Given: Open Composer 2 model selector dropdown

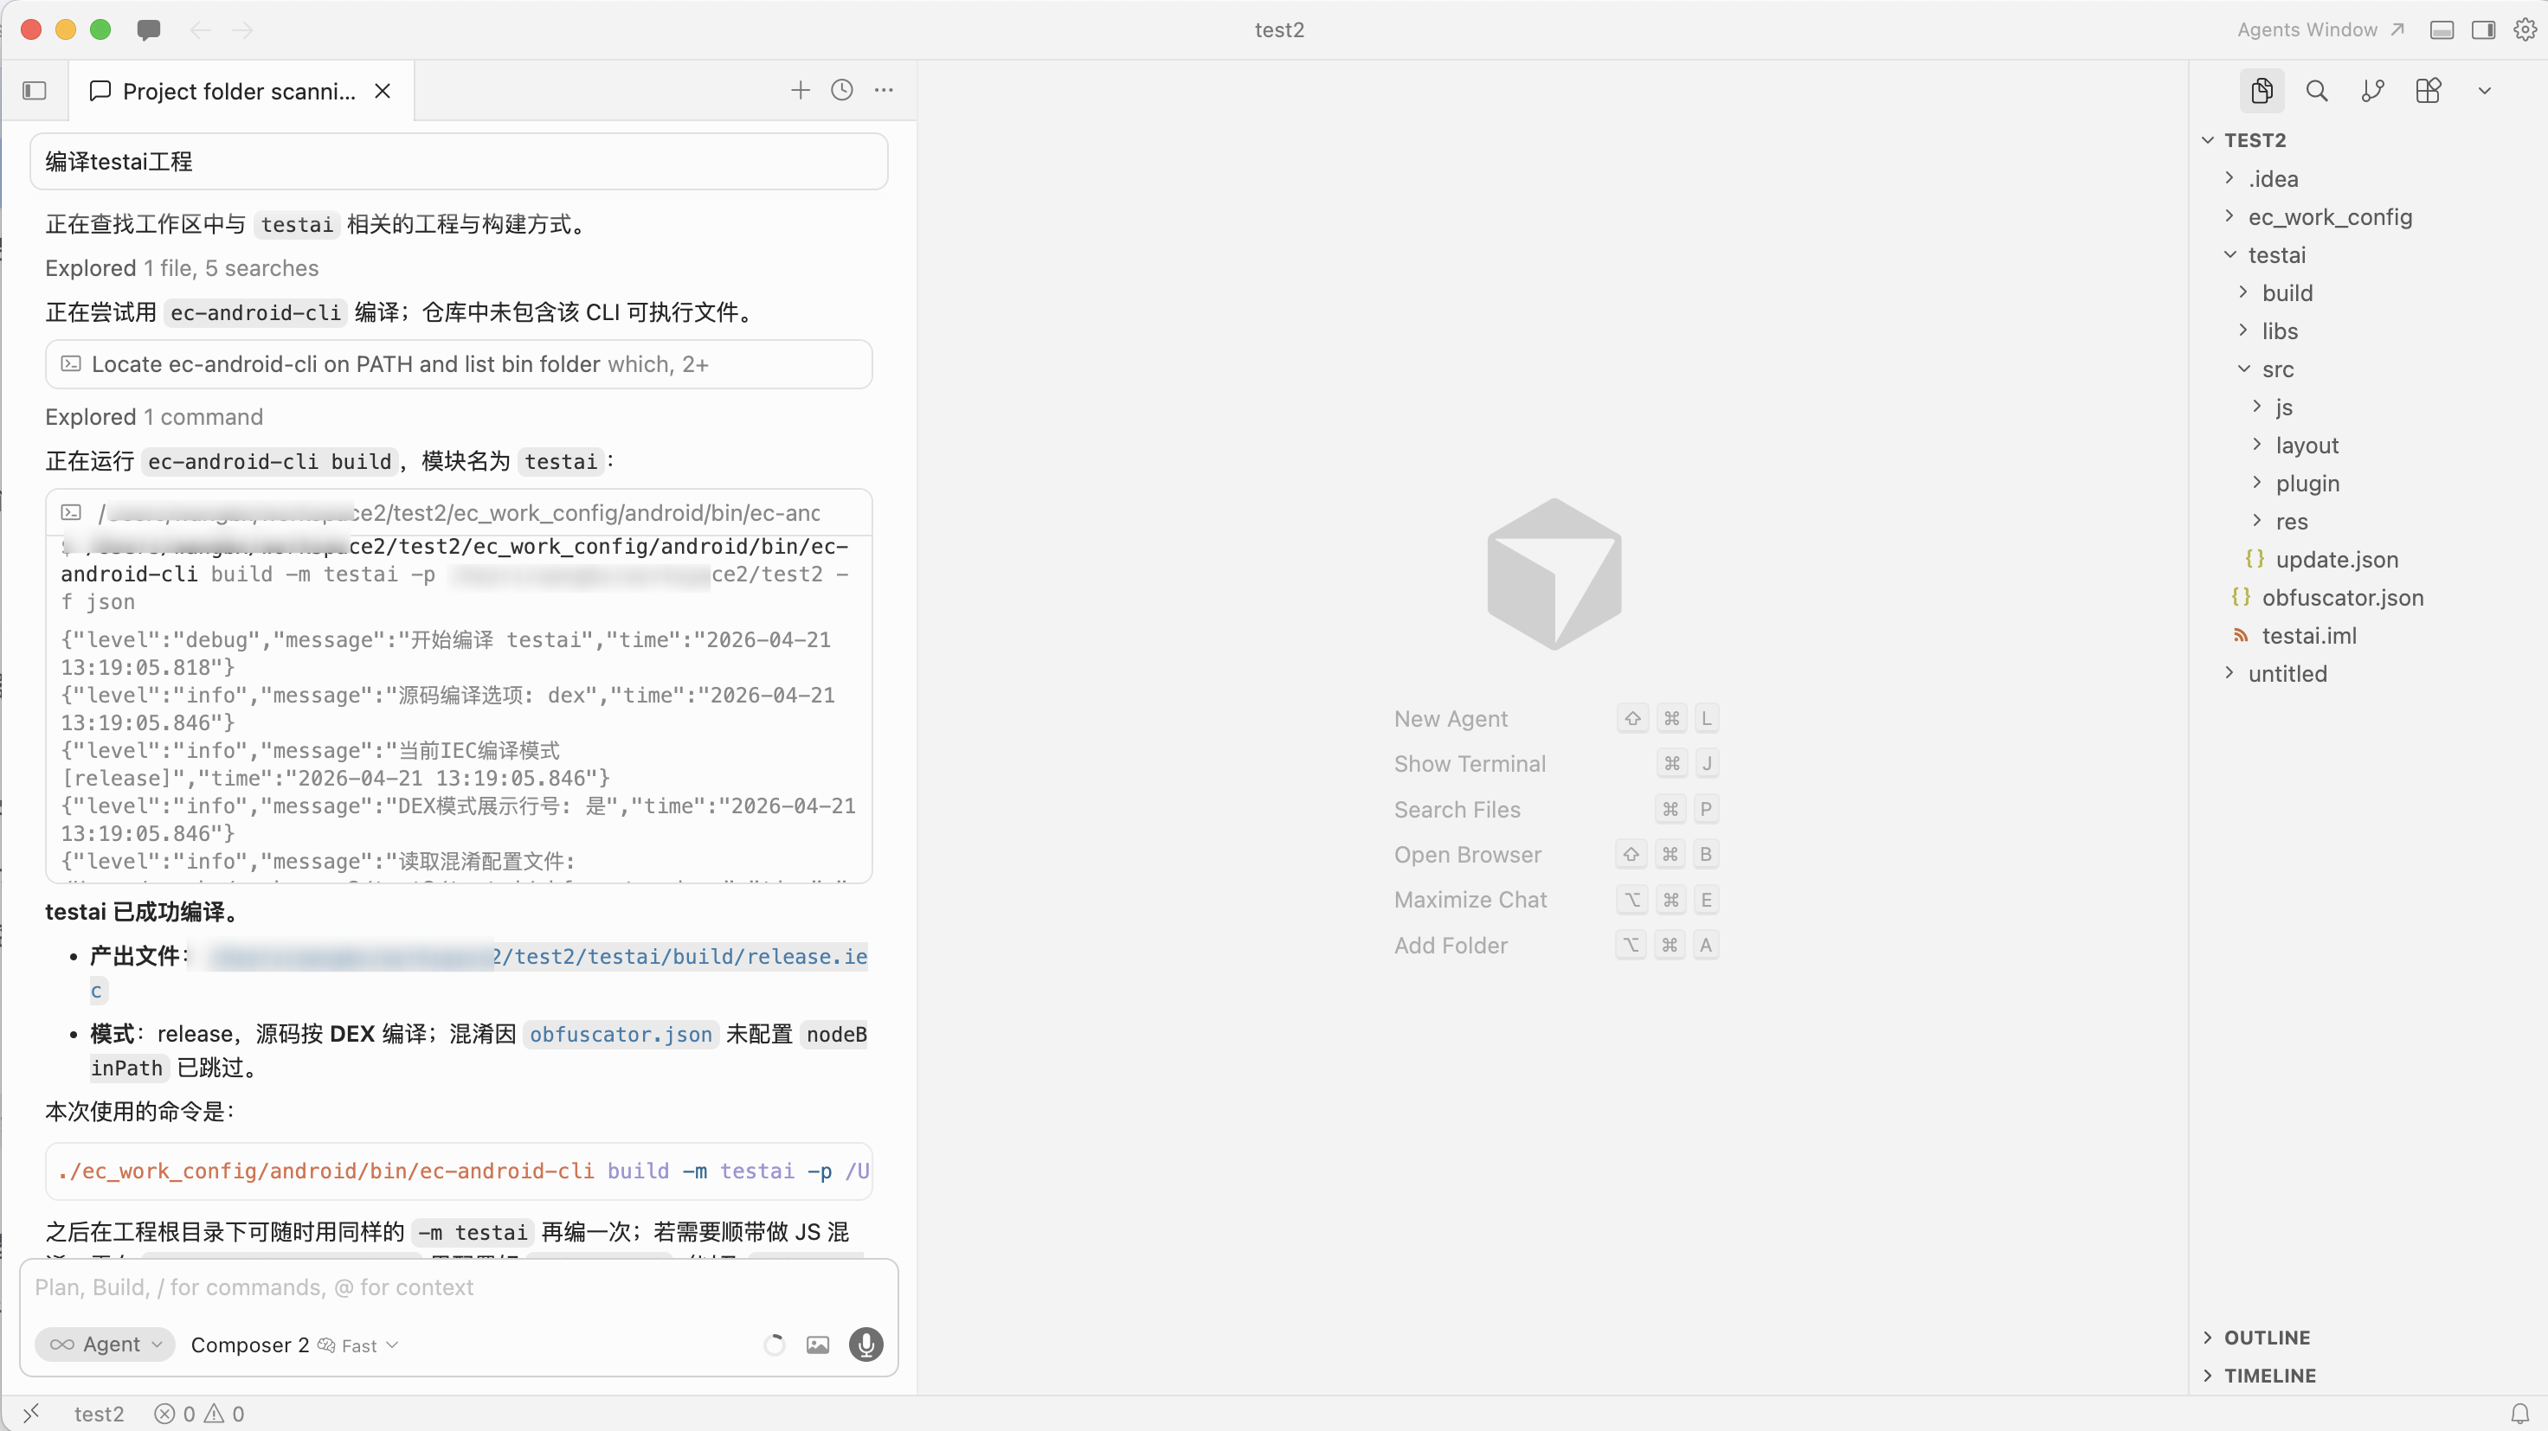Looking at the screenshot, I should pos(293,1346).
